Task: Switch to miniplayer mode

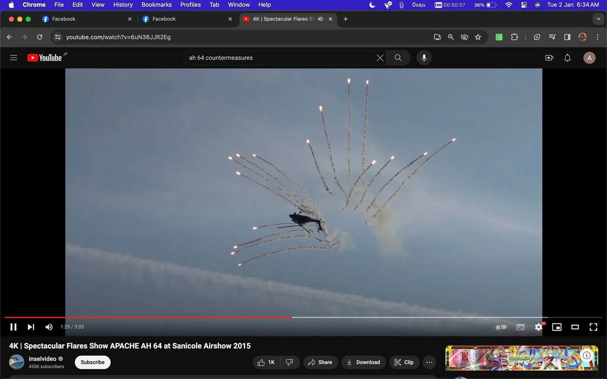Action: click(556, 327)
